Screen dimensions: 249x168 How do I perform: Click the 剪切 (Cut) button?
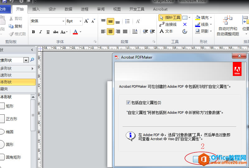16,19
